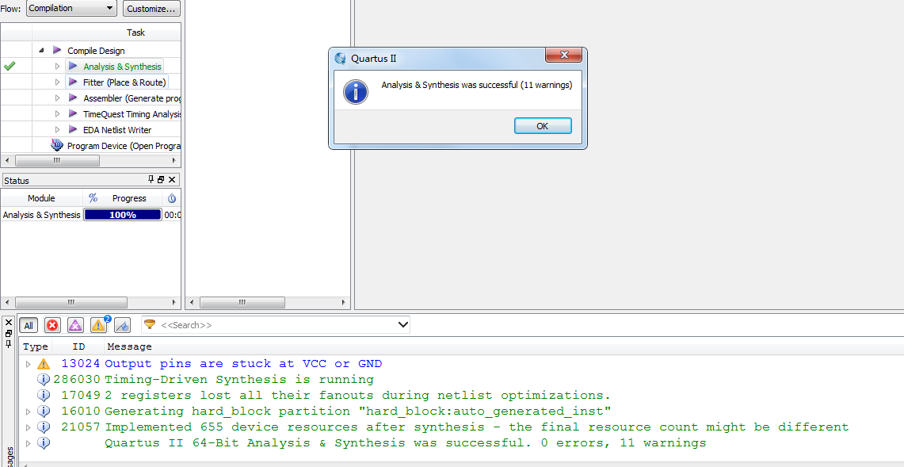Expand message 21057 device resources
The height and width of the screenshot is (467, 904).
(28, 427)
